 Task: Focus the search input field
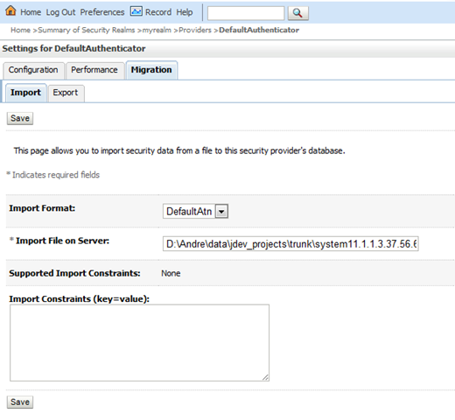246,13
